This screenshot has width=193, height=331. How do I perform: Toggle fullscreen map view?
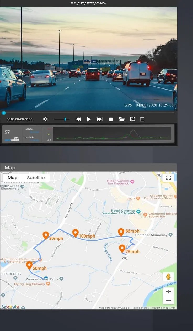click(x=168, y=178)
